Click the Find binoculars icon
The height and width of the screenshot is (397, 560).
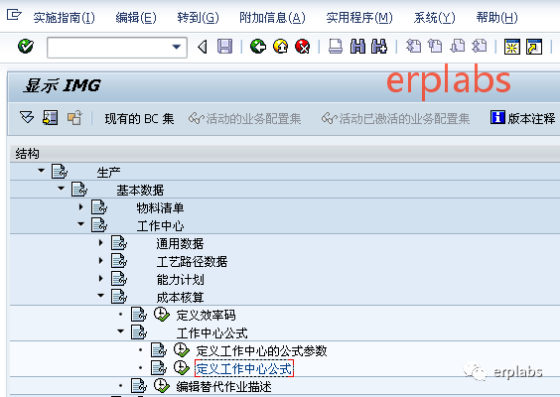tap(357, 47)
